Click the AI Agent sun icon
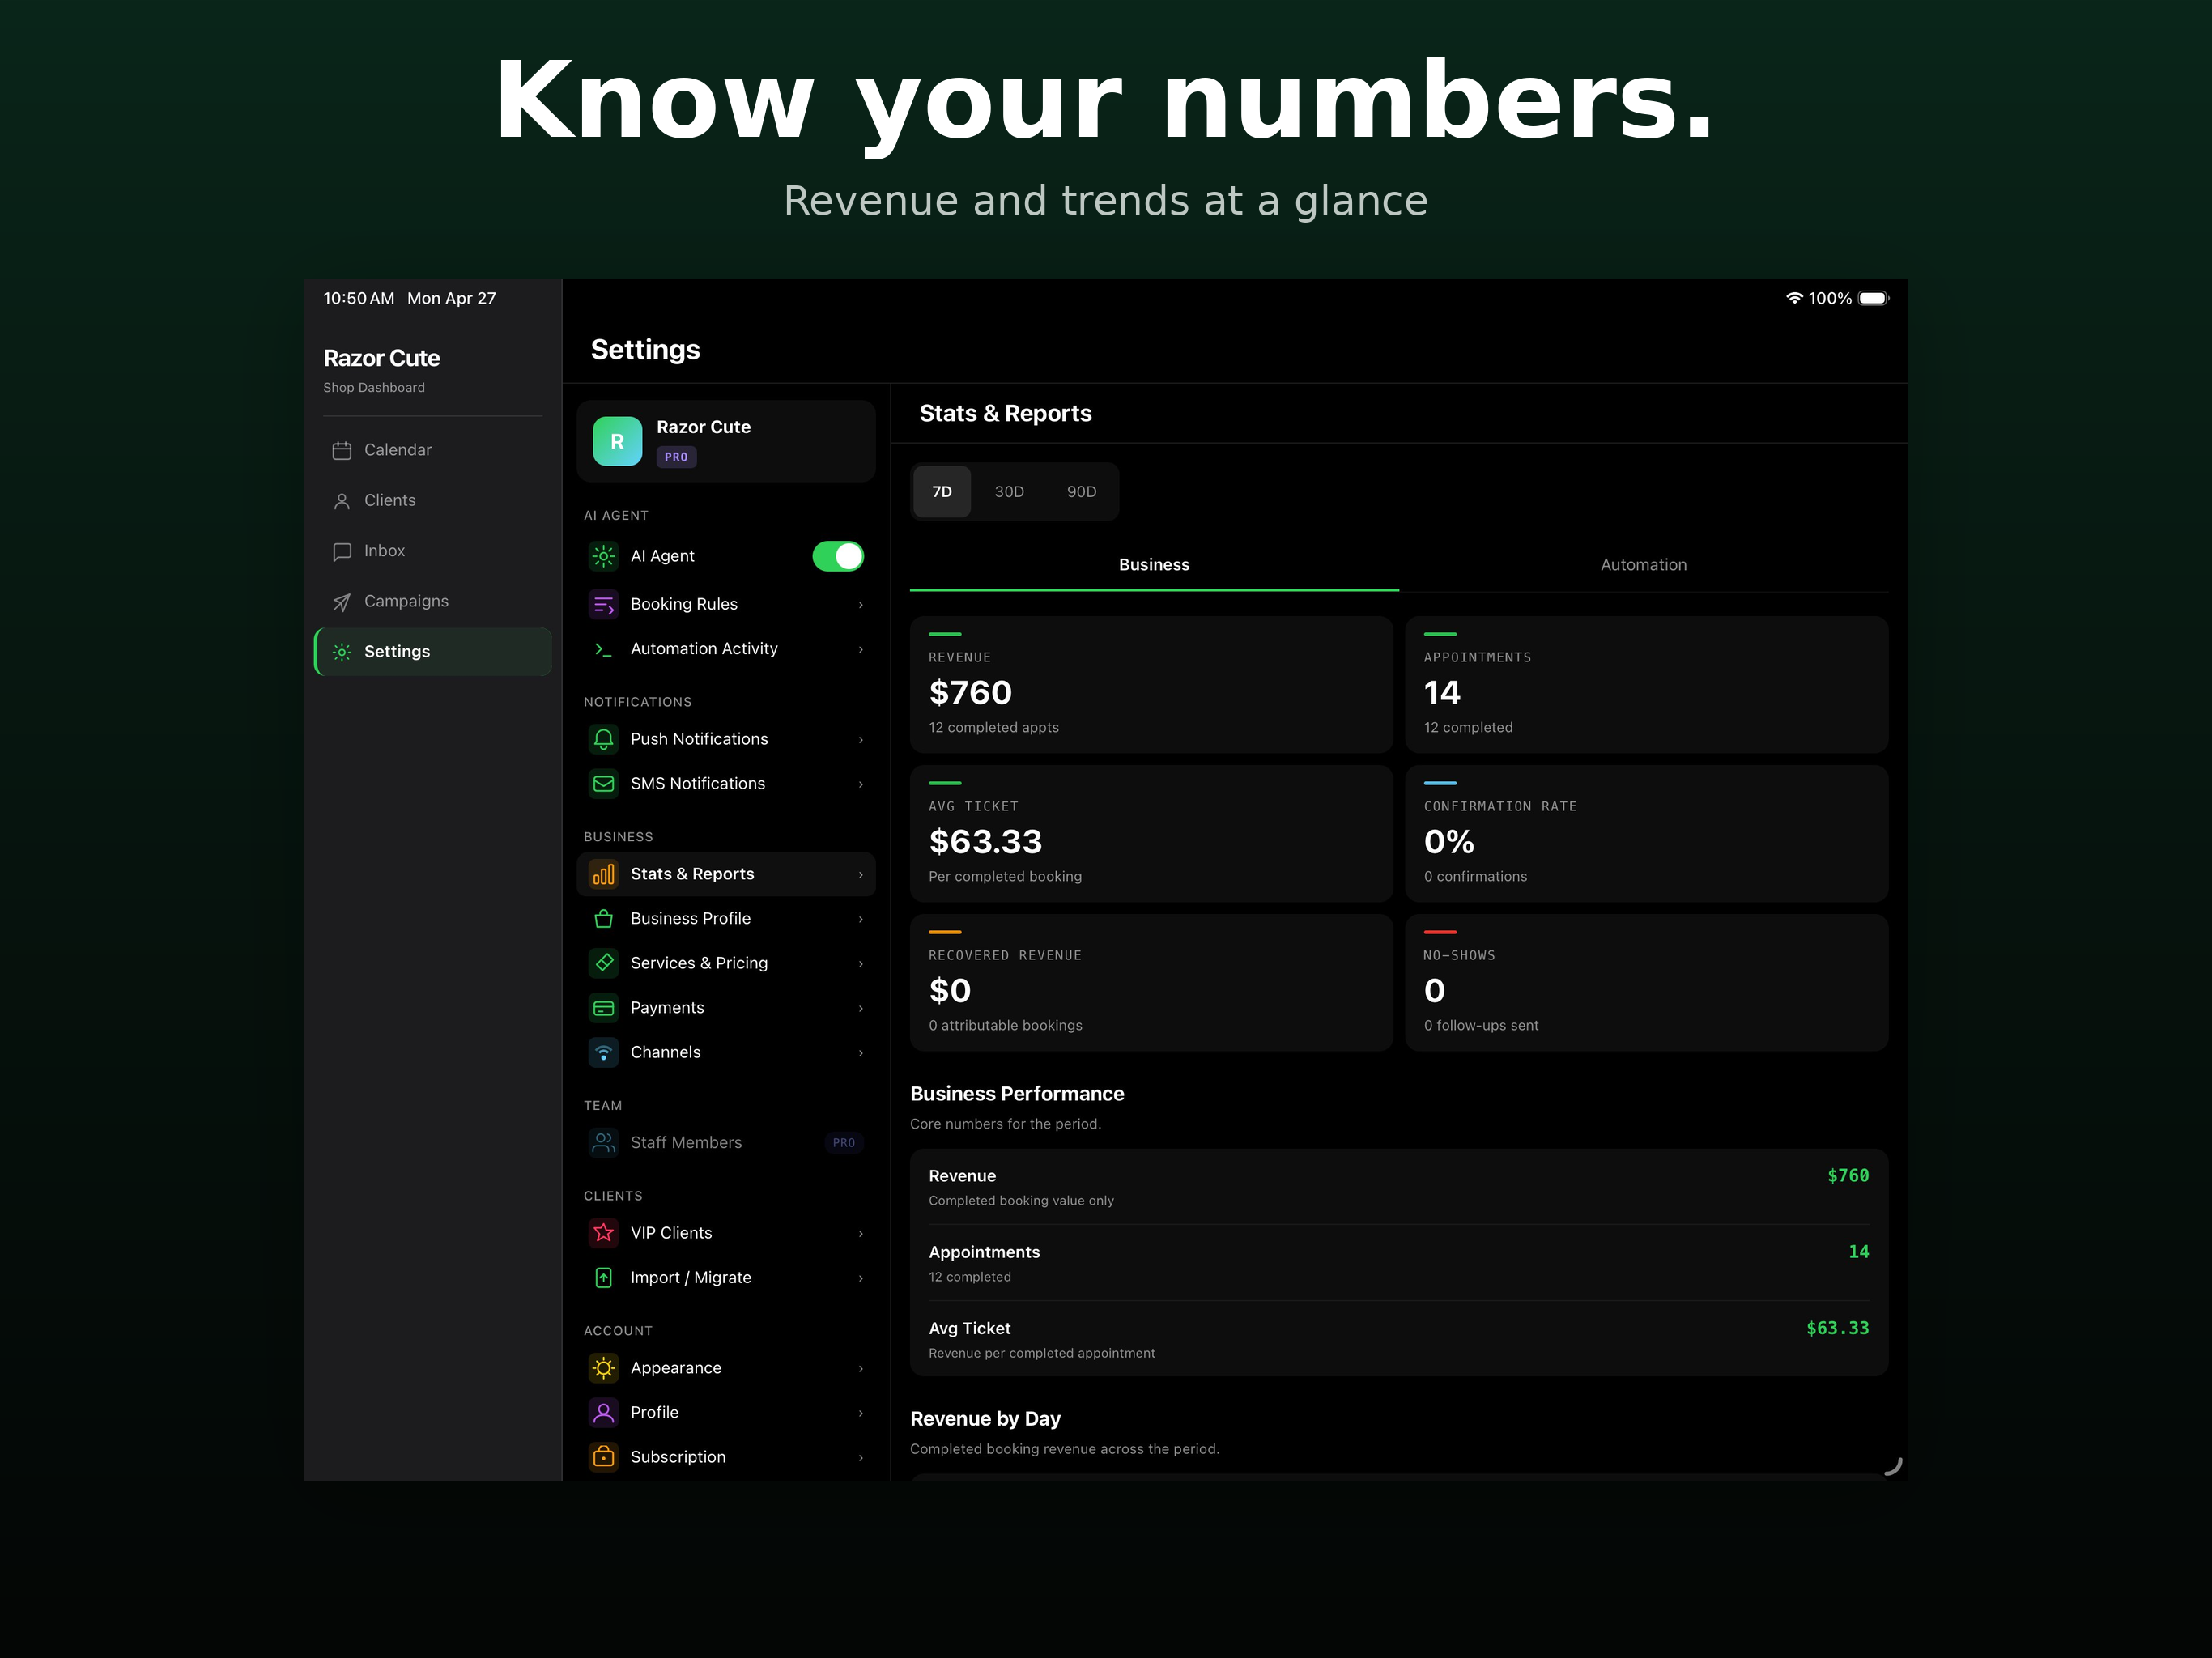The image size is (2212, 1658). point(604,556)
